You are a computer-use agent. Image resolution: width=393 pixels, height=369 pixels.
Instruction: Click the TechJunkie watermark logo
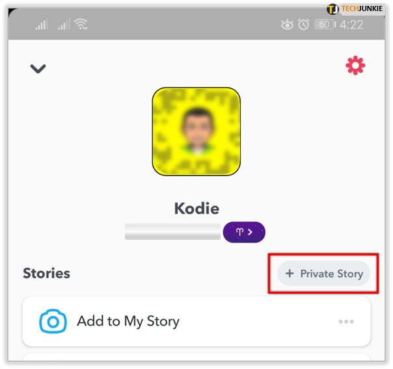pyautogui.click(x=355, y=9)
